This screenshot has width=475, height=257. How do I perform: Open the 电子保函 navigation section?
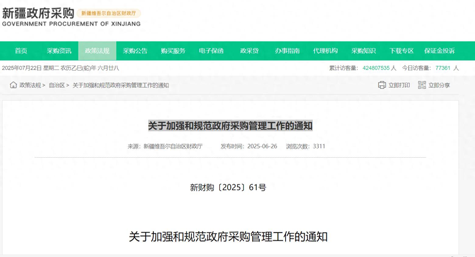[211, 51]
